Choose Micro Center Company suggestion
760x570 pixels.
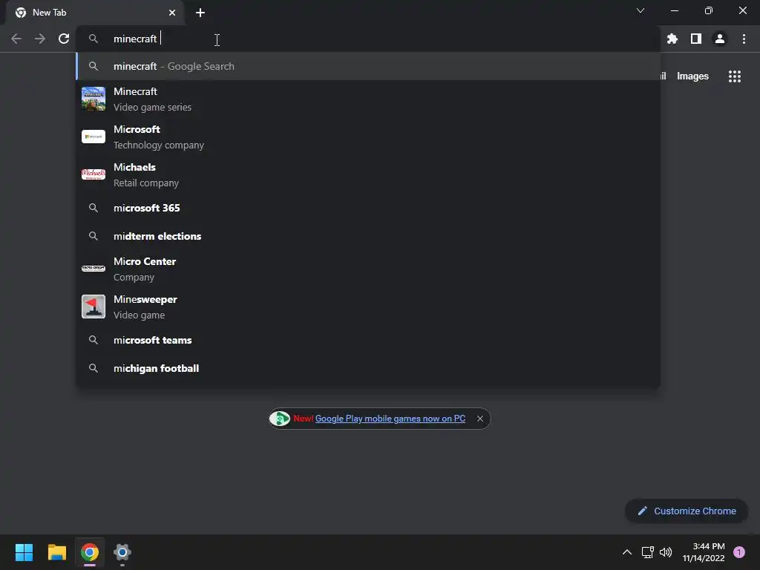368,269
